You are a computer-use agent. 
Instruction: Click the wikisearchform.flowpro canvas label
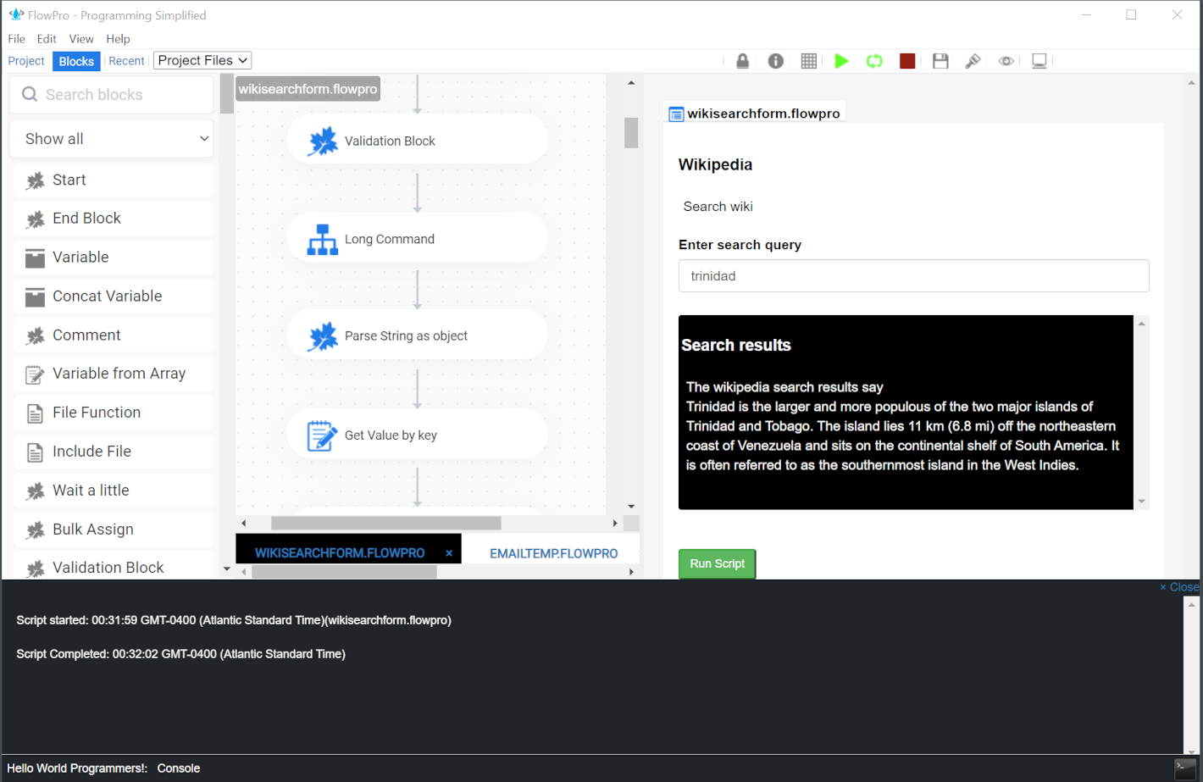308,89
